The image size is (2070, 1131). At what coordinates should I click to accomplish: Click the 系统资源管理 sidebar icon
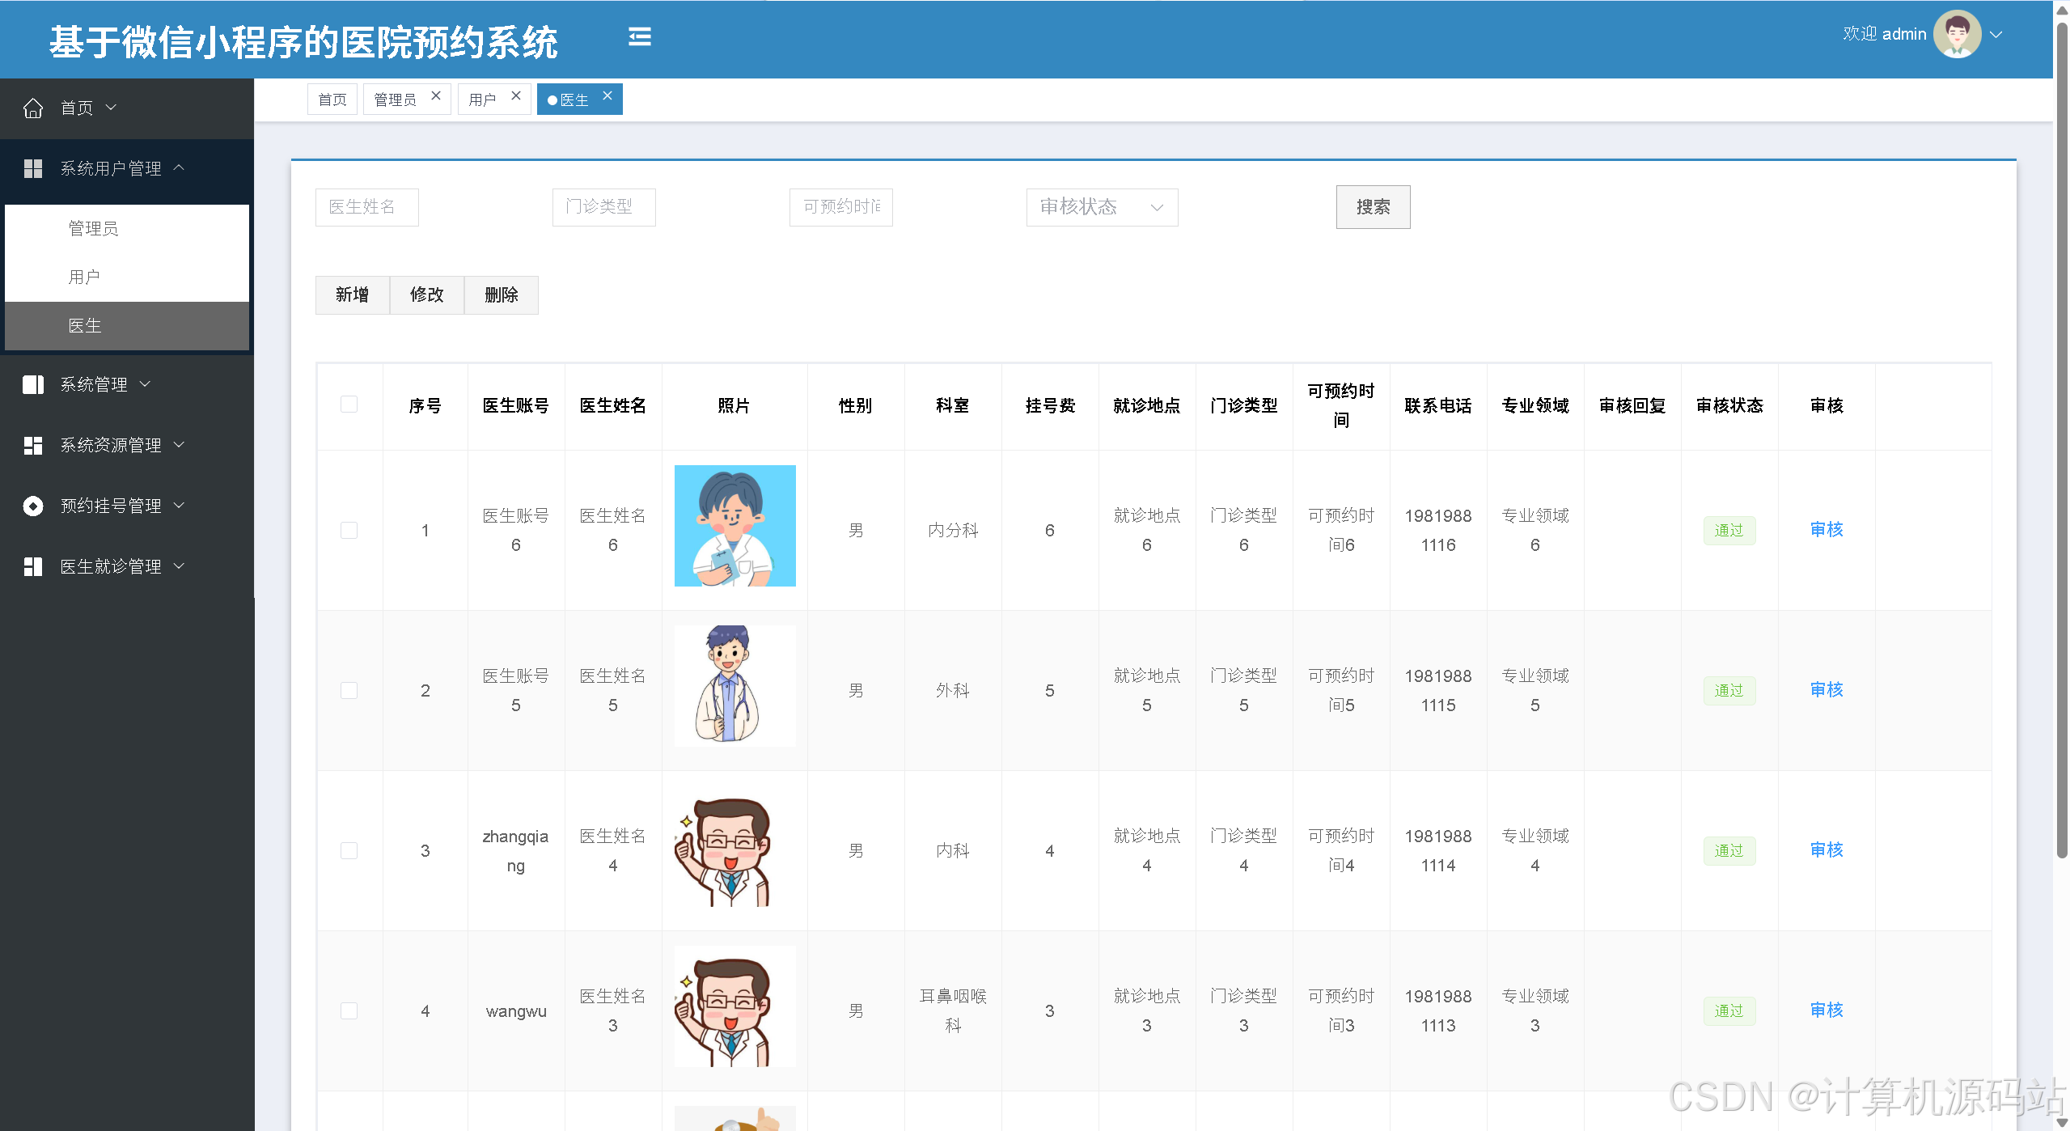pos(33,445)
